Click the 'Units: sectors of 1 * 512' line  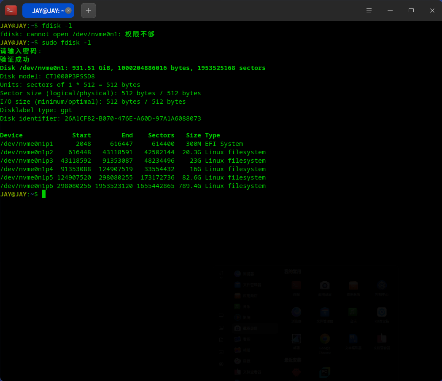pyautogui.click(x=70, y=85)
